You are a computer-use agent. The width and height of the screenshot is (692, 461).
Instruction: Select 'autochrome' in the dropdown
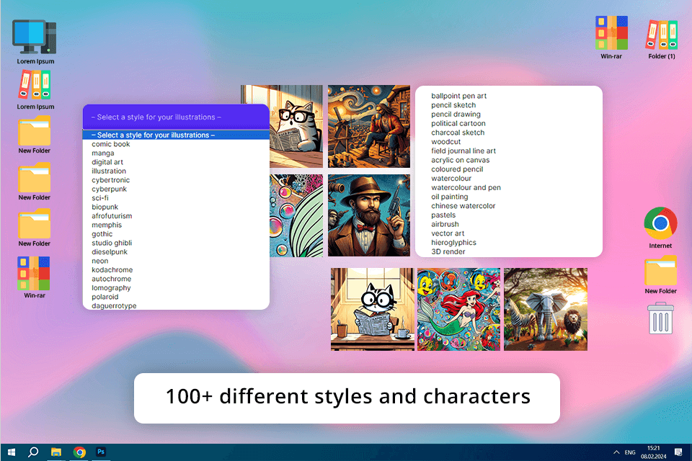pos(111,279)
